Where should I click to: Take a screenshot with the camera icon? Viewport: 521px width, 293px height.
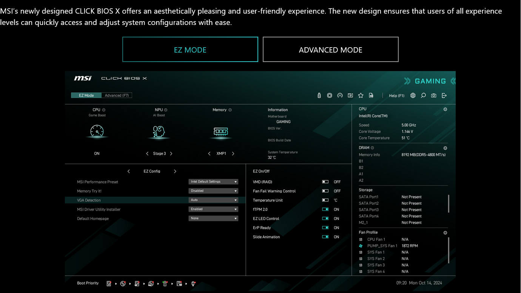click(434, 96)
